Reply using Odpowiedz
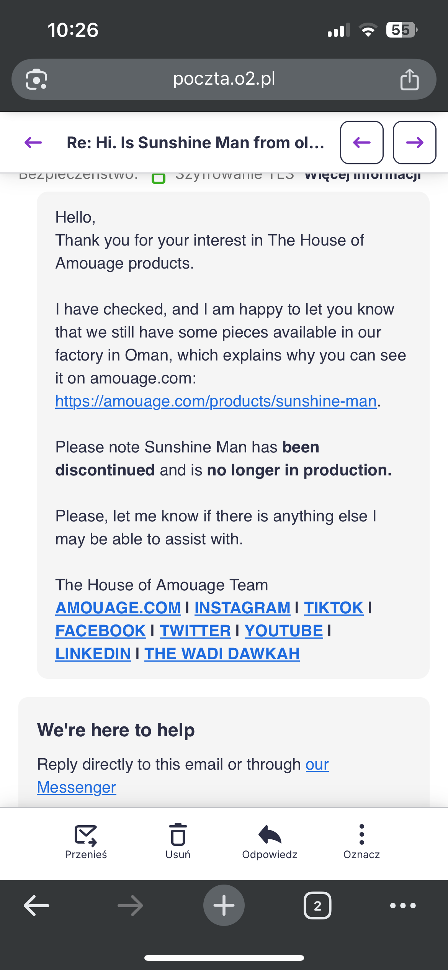The image size is (448, 970). point(270,842)
